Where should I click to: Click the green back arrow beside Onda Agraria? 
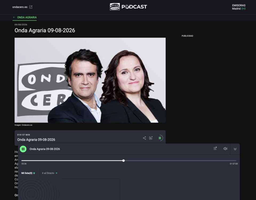14,17
